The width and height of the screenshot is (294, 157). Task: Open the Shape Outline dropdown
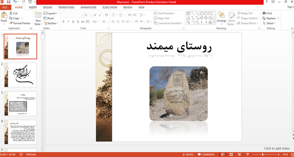pyautogui.click(x=248, y=18)
